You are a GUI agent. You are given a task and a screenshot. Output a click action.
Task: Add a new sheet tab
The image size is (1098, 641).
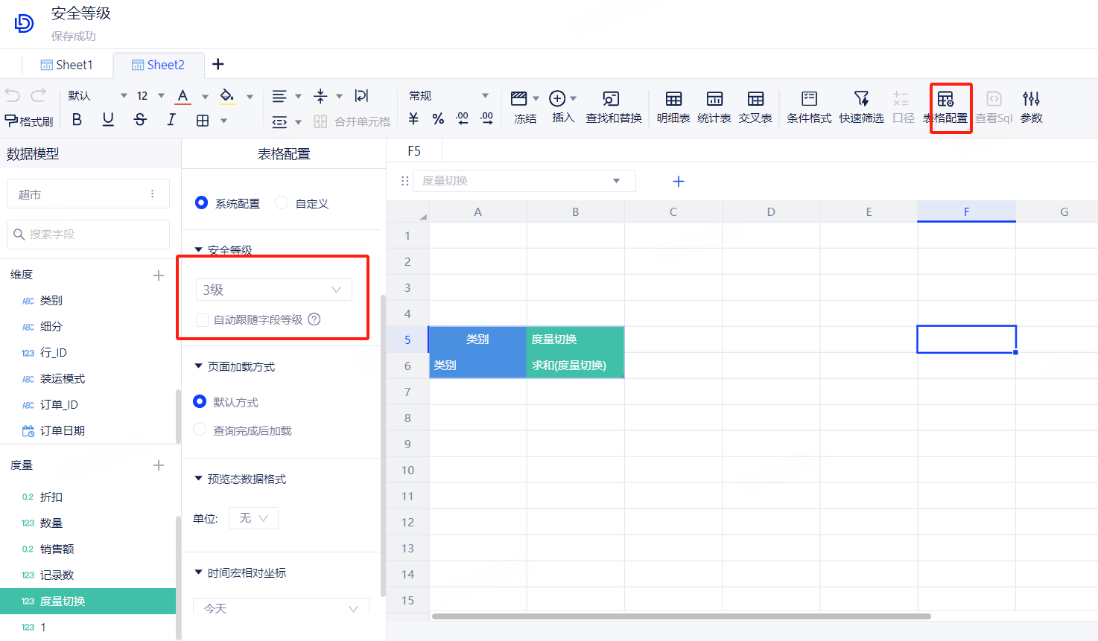click(x=218, y=65)
